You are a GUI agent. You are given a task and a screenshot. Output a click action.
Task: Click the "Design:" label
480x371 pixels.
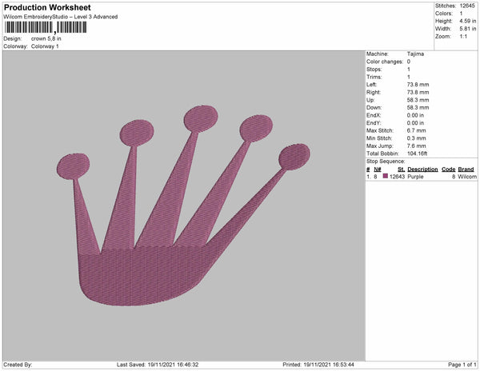click(13, 39)
